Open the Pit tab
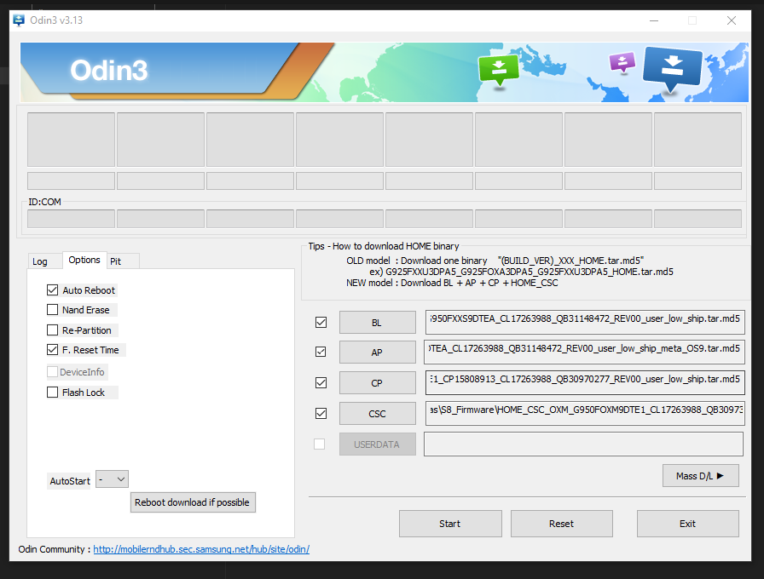Image resolution: width=764 pixels, height=579 pixels. point(123,261)
